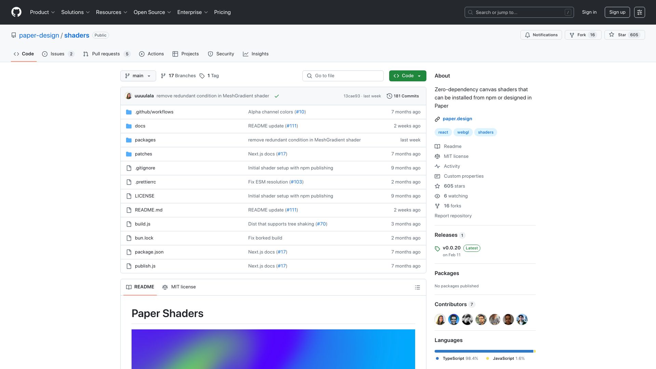Click the global navigation settings icon
The image size is (656, 369).
pyautogui.click(x=639, y=12)
